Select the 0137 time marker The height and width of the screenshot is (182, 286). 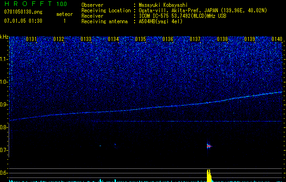coord(195,39)
